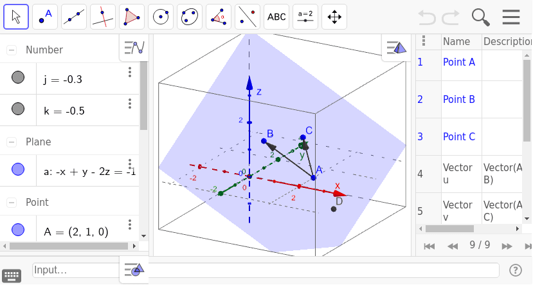This screenshot has width=533, height=285.
Task: Open the main hamburger menu
Action: 511,17
